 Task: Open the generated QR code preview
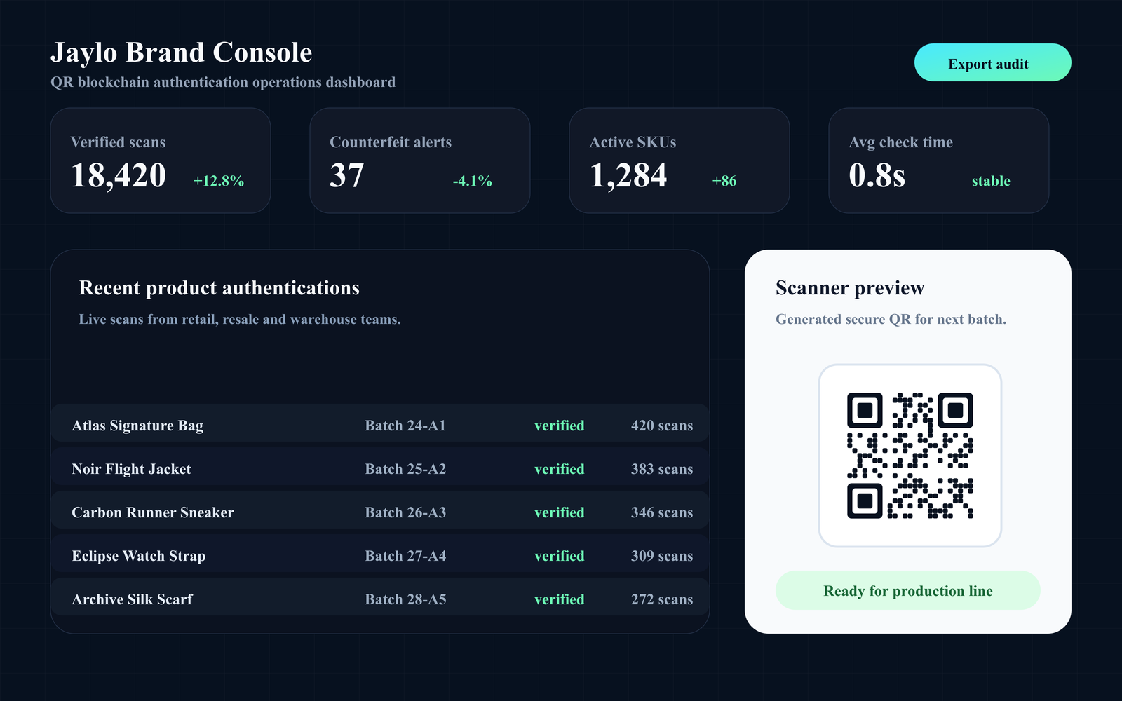[910, 456]
